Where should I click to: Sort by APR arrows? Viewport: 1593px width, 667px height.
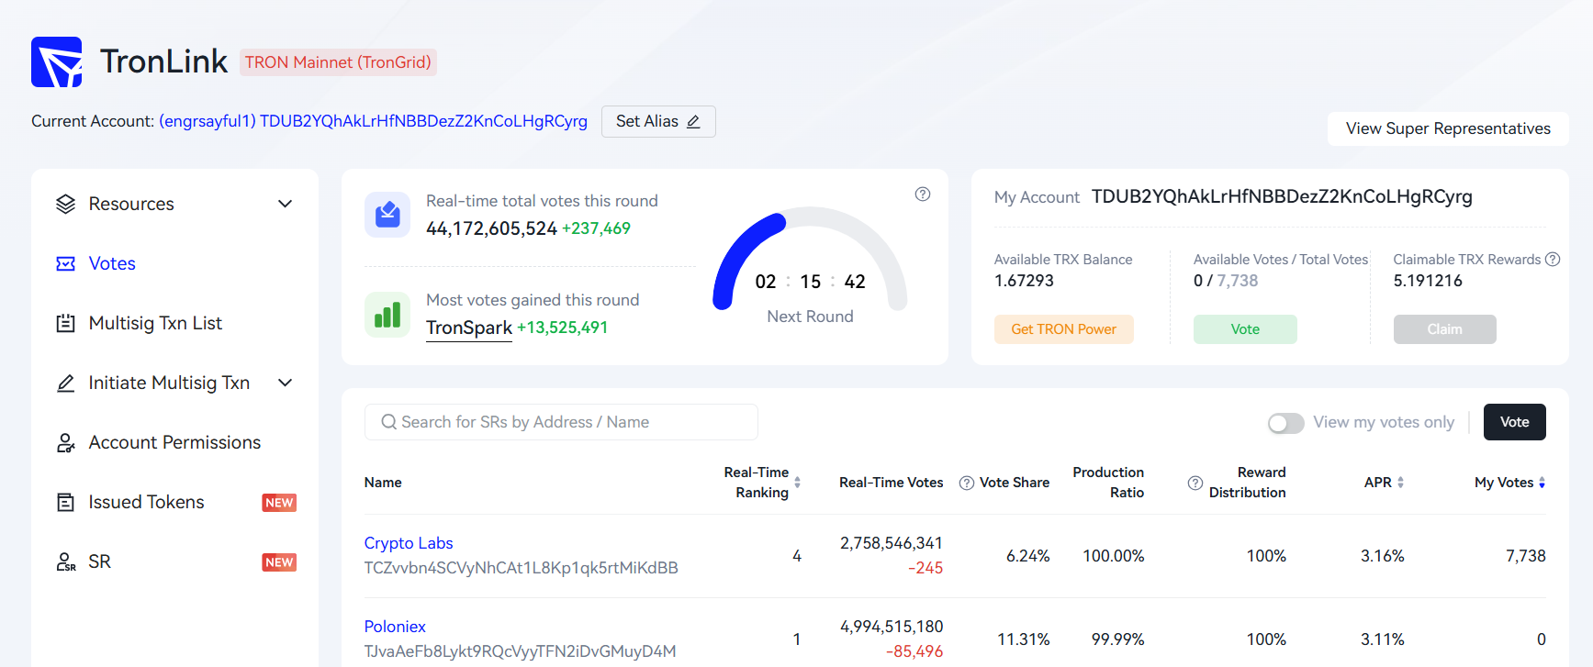pyautogui.click(x=1400, y=483)
